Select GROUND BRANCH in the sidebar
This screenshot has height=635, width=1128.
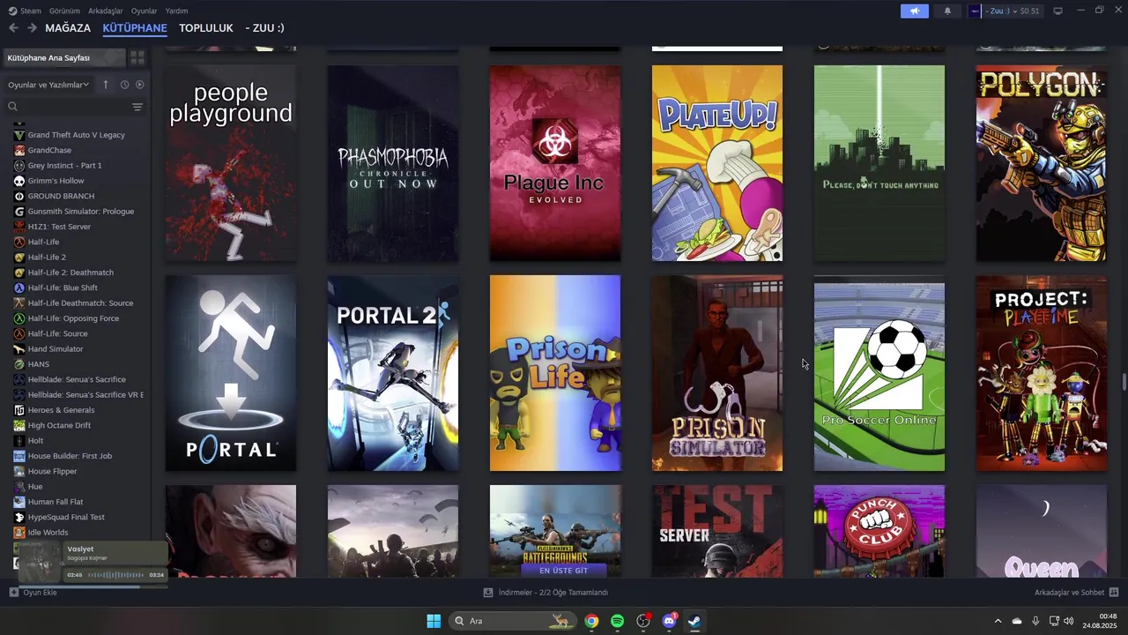[61, 196]
